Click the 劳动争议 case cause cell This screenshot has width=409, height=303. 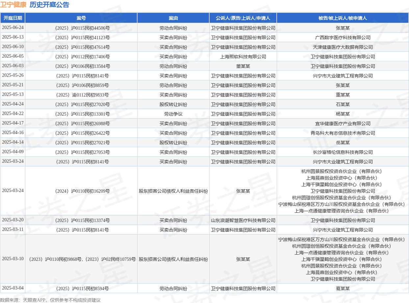click(173, 114)
